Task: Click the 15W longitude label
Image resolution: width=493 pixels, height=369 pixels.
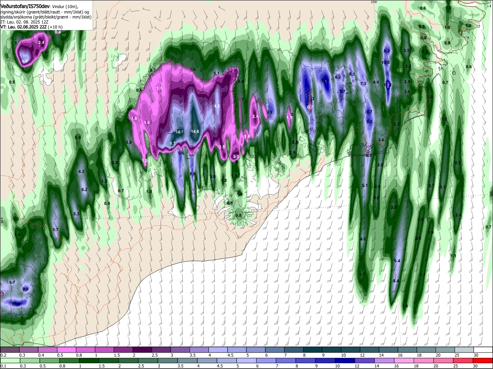Action: 373,2
